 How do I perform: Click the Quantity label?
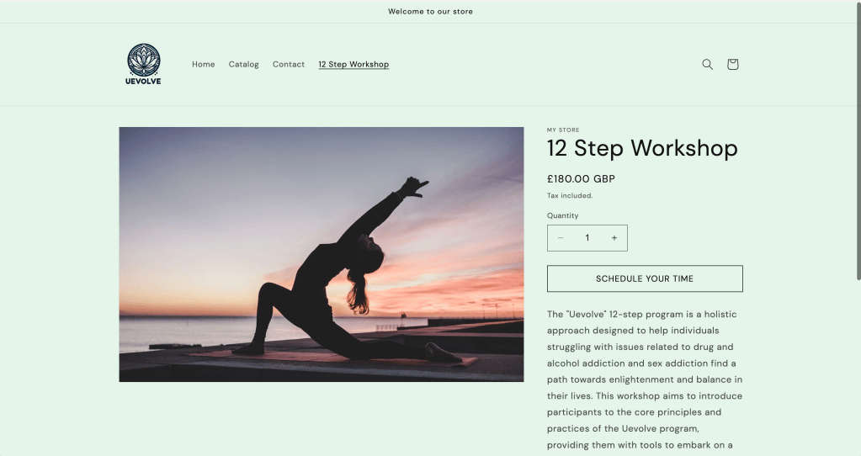(562, 215)
